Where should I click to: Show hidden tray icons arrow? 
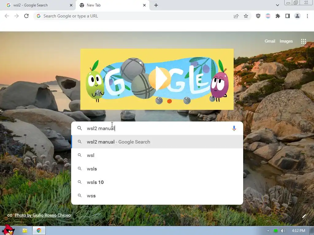point(268,231)
